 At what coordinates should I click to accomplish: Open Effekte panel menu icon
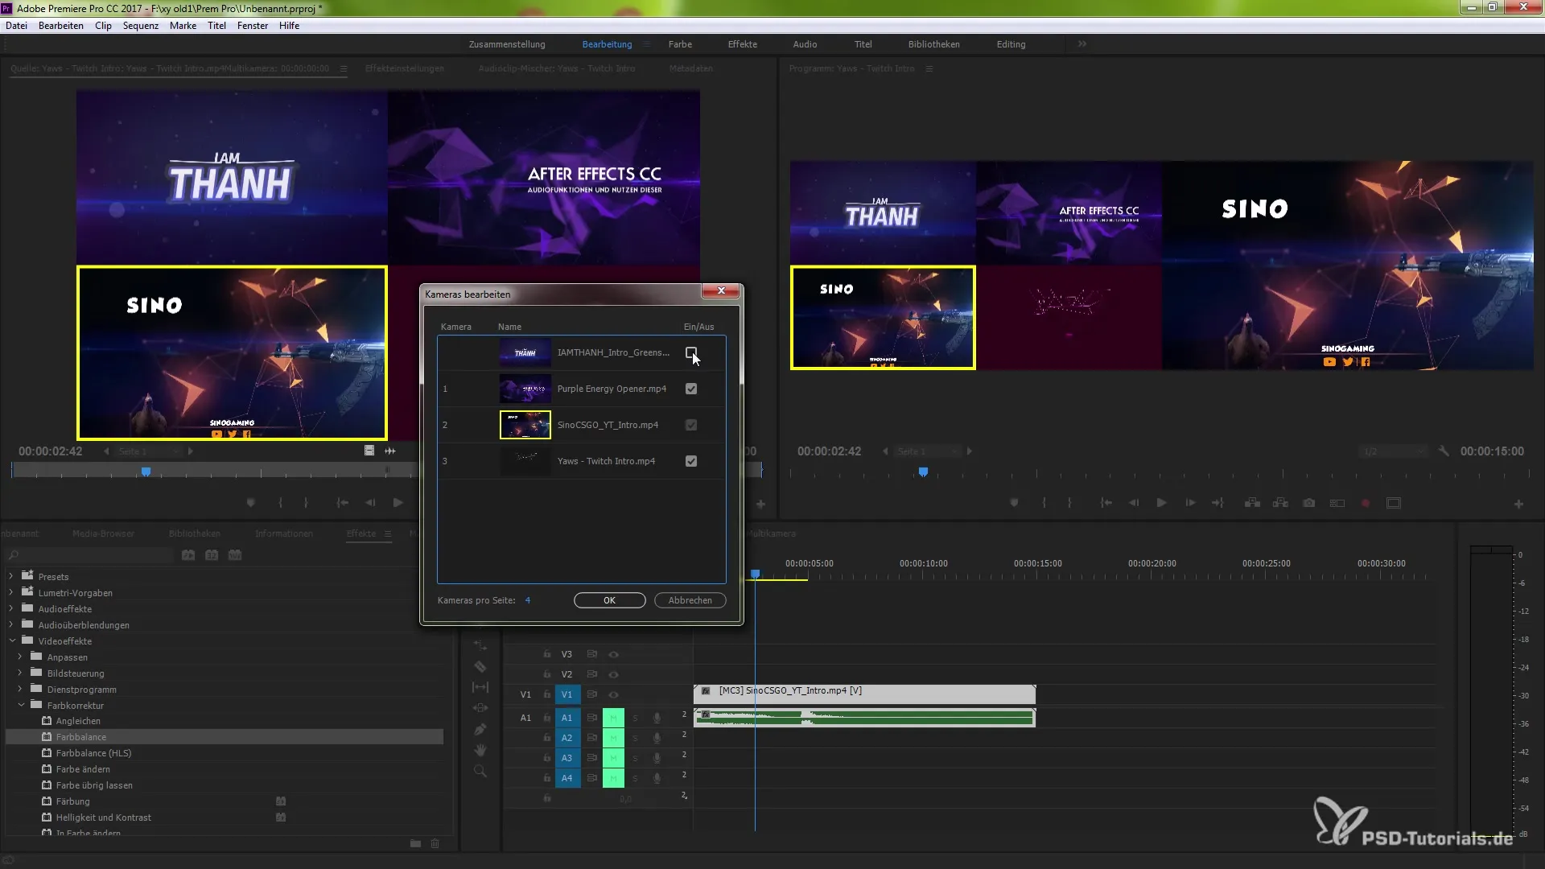(387, 533)
